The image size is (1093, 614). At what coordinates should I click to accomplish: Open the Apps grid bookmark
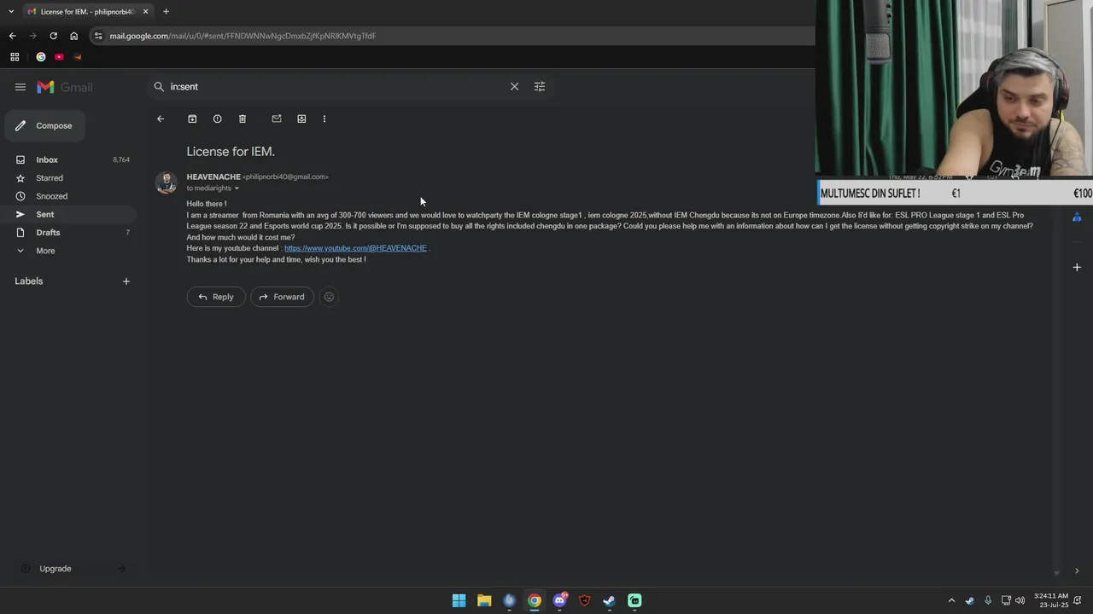click(15, 57)
